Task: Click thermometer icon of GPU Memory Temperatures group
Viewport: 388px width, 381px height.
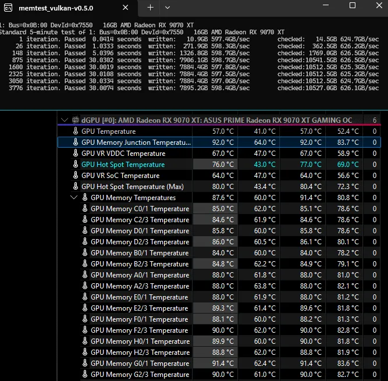Action: pos(85,197)
